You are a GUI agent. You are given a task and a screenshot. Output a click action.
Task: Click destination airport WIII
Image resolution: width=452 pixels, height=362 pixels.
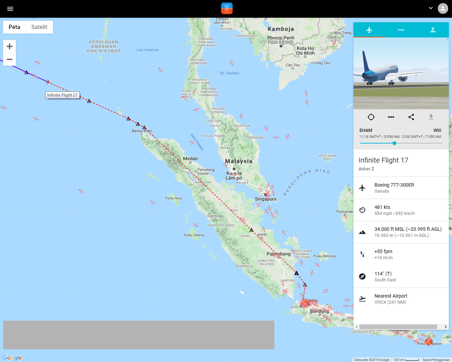click(437, 130)
